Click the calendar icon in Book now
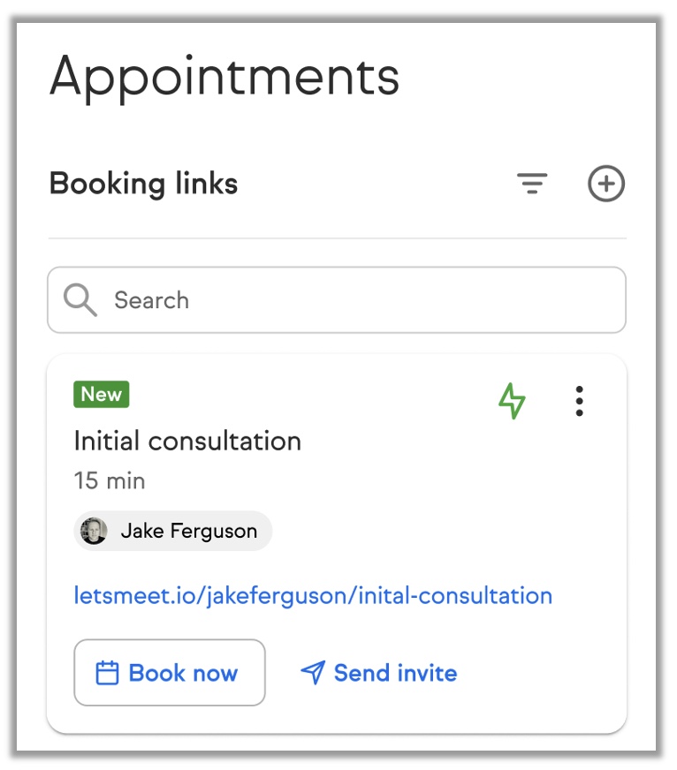677x770 pixels. [107, 674]
